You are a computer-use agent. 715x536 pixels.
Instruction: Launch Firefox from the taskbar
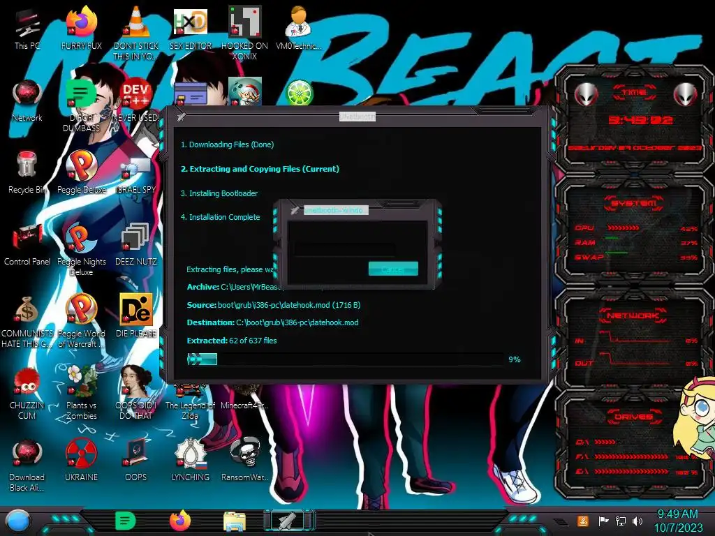[x=180, y=521]
